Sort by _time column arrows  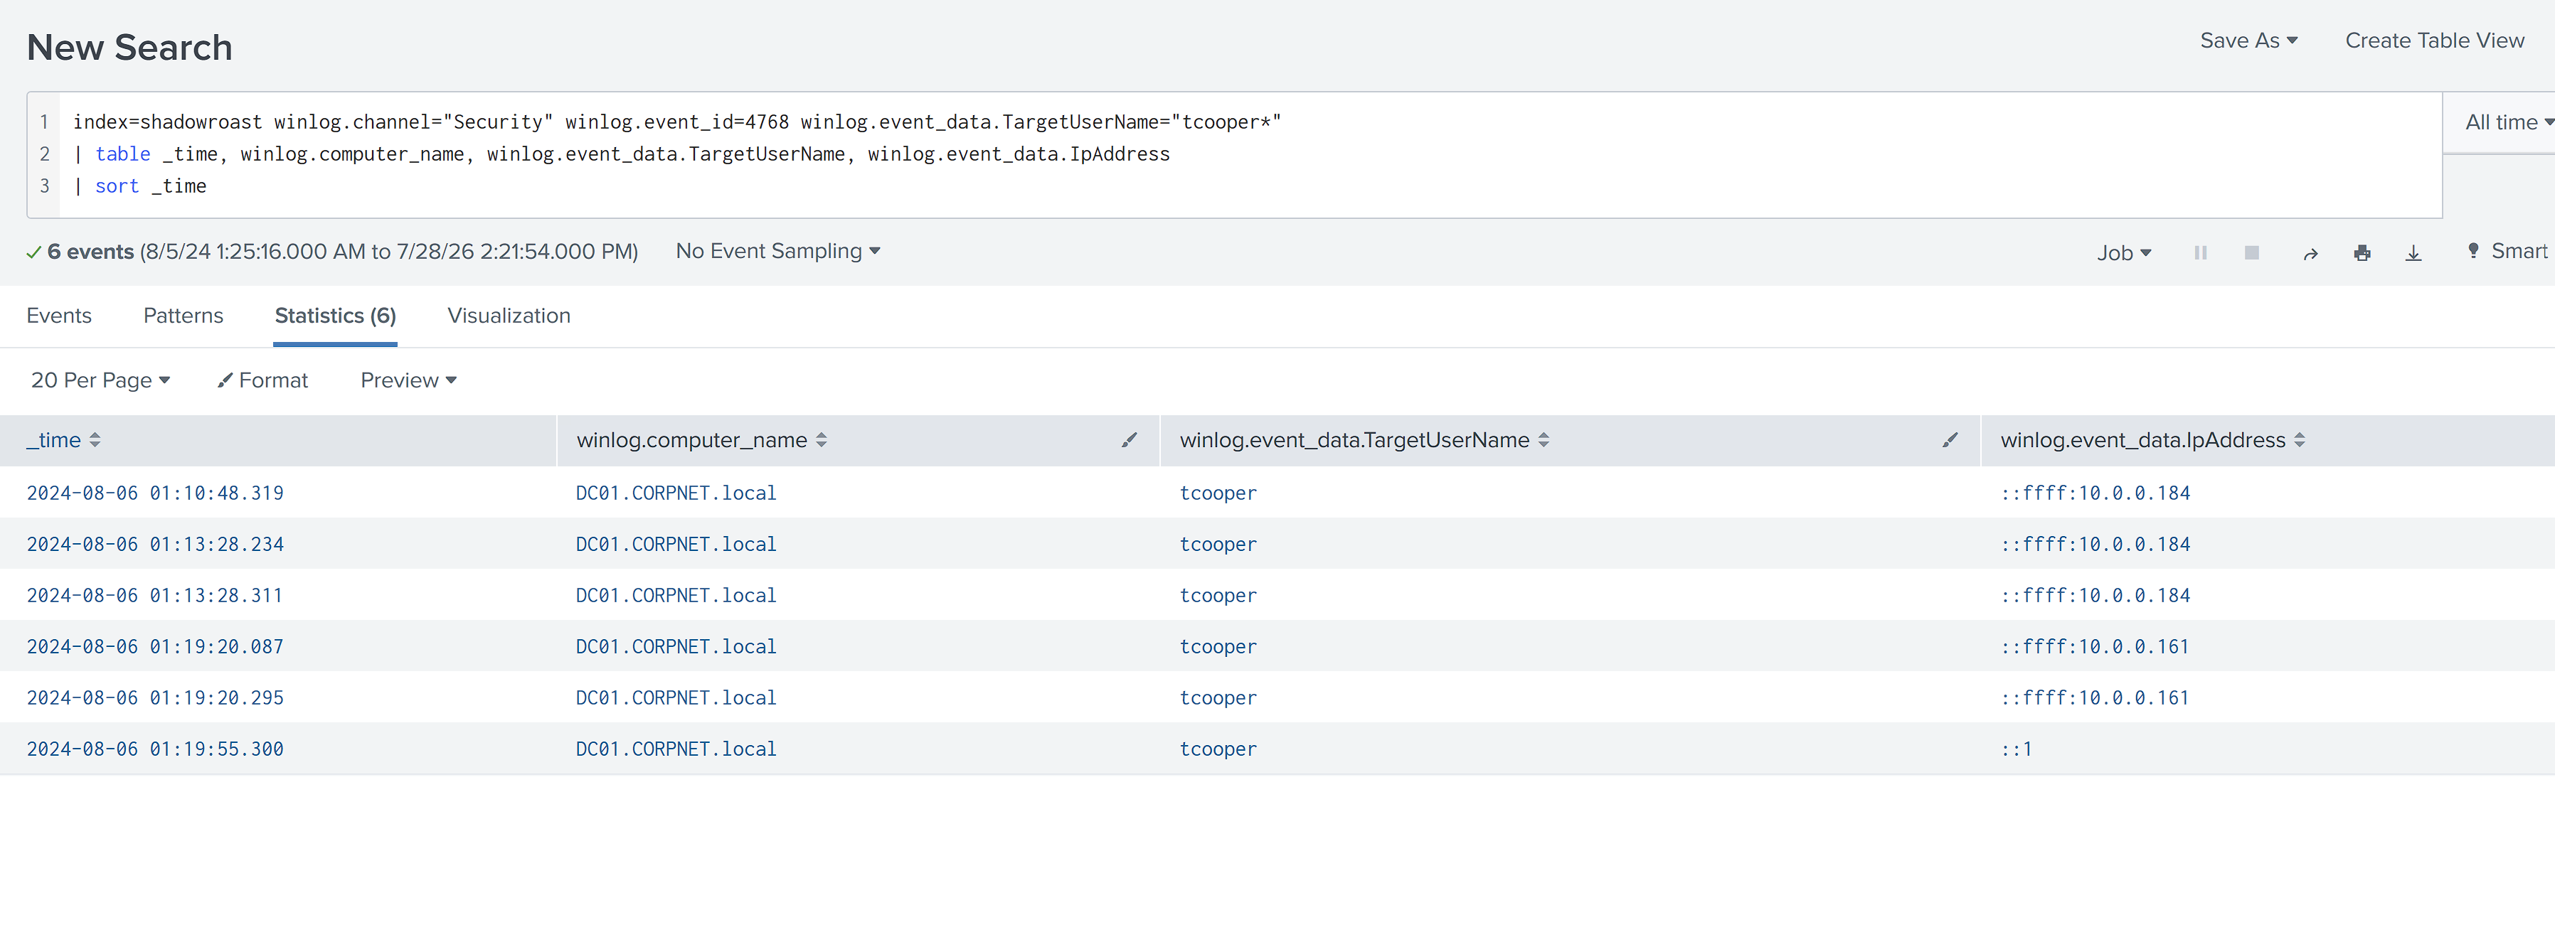point(95,440)
